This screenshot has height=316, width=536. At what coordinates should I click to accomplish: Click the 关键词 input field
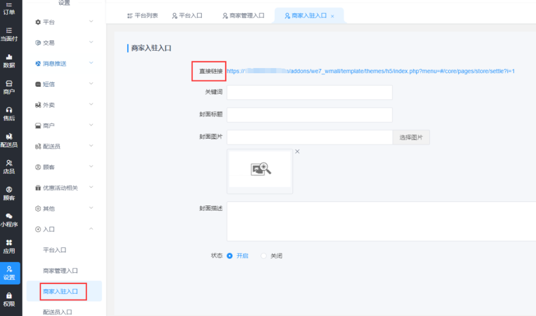tap(309, 92)
